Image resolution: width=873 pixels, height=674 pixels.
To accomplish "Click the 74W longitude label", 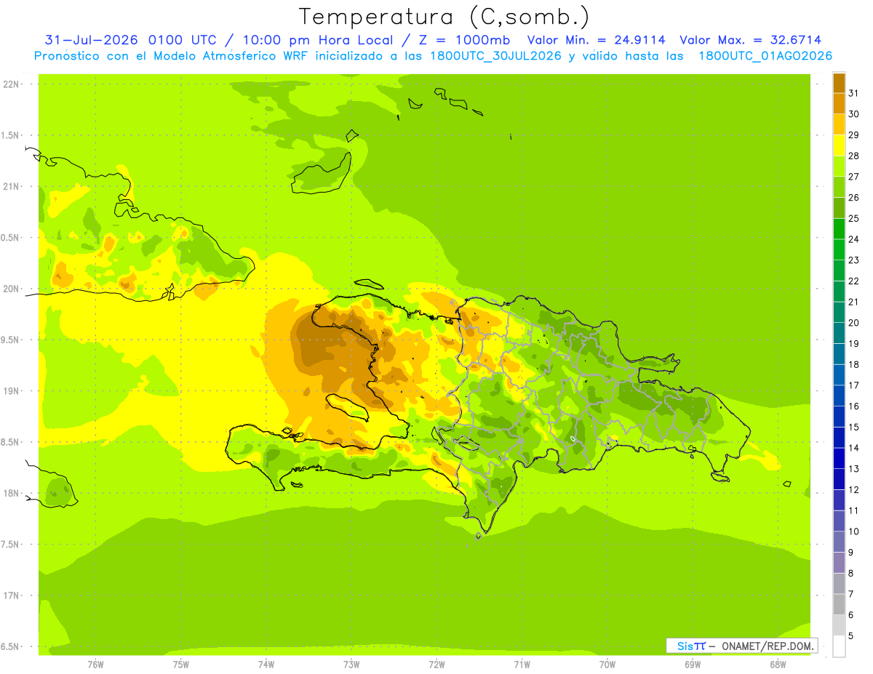I will tap(266, 664).
